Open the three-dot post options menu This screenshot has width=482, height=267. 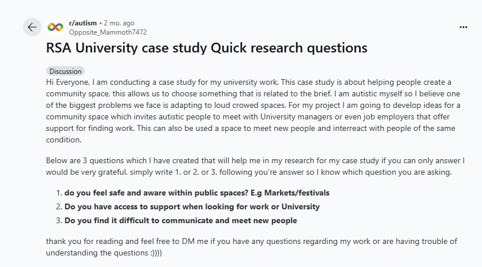(464, 27)
